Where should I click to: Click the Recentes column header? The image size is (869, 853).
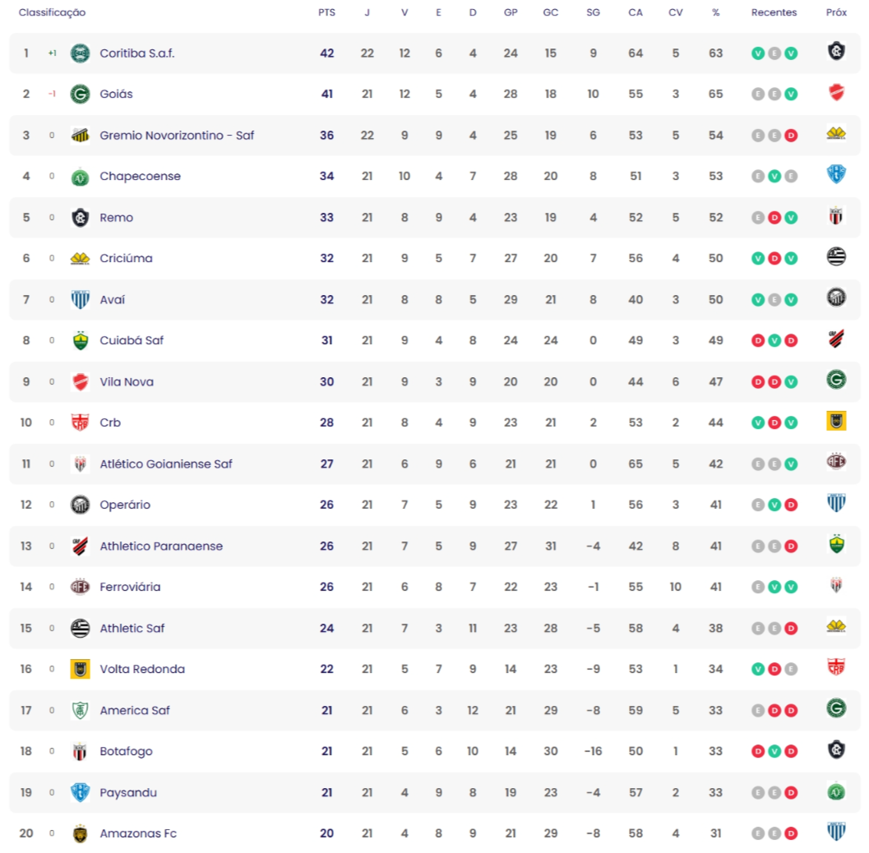click(774, 12)
